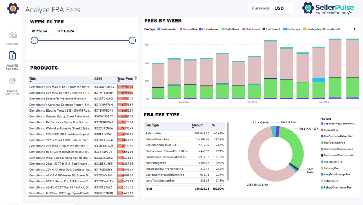Select FbaStorageFee in donut chart legend
Viewport: 363px width, 205px height.
coord(331,162)
